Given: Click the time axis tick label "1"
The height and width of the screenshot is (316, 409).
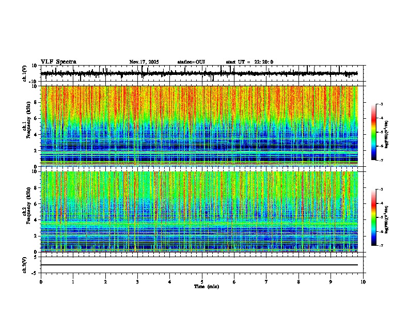Looking at the screenshot, I should point(73,282).
